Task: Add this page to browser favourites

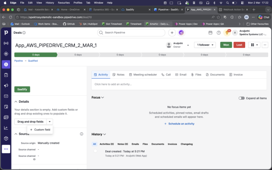Action: pos(218,17)
